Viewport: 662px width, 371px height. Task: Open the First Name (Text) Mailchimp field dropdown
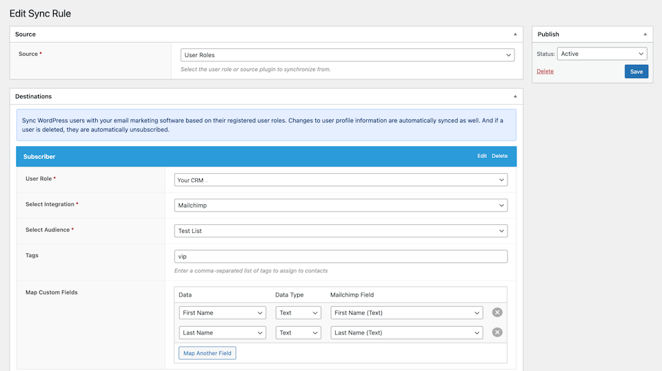click(x=407, y=313)
